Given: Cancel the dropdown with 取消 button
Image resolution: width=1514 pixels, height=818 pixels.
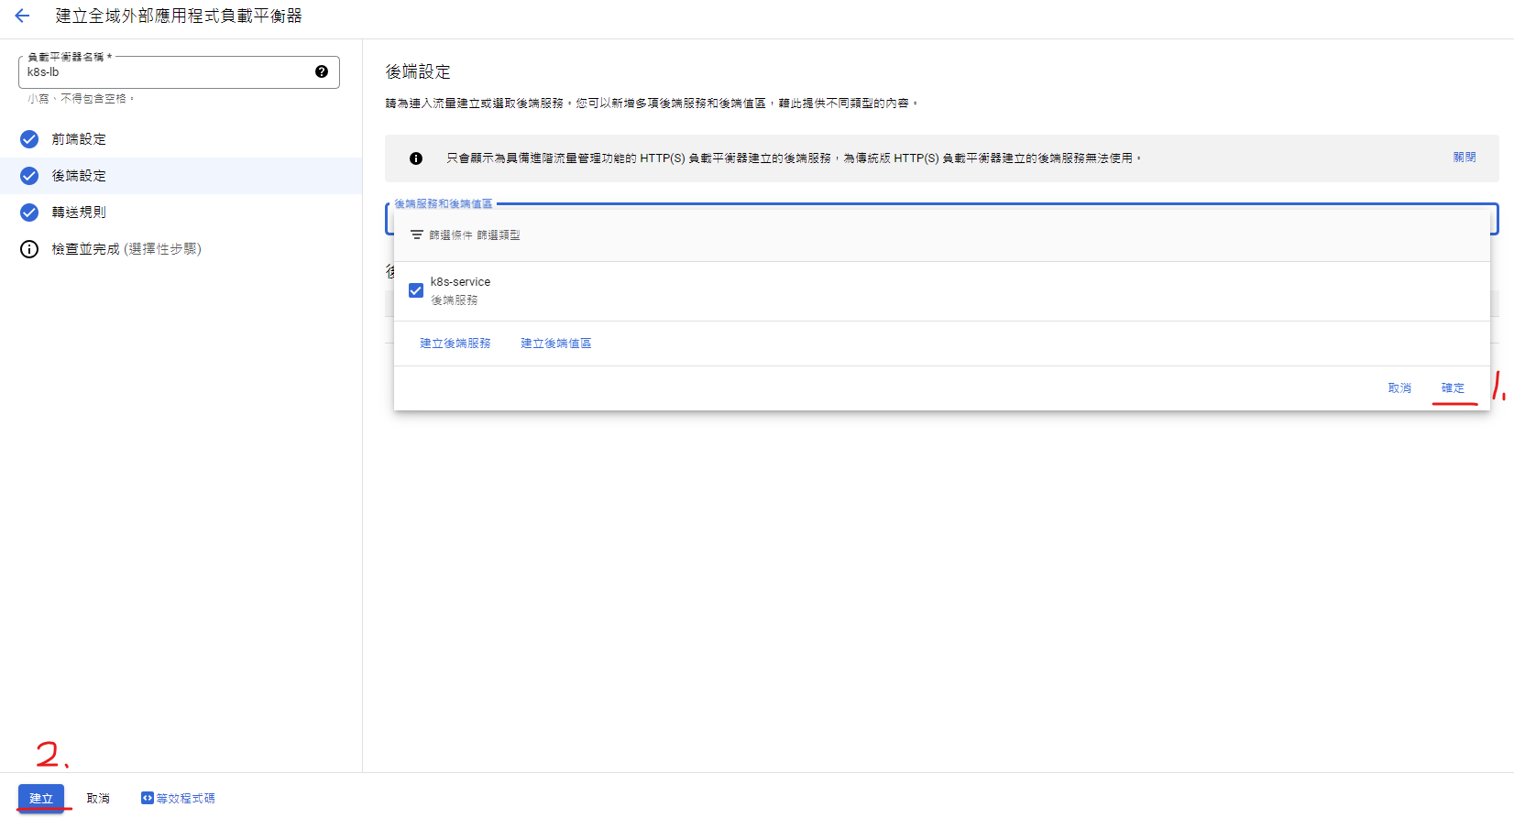Looking at the screenshot, I should tap(1399, 388).
